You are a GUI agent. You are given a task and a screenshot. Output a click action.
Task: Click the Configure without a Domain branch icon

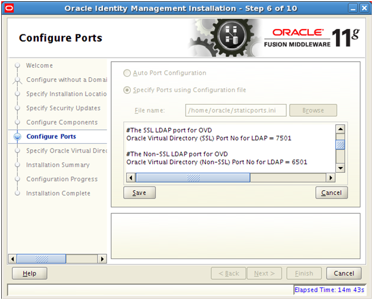(17, 80)
